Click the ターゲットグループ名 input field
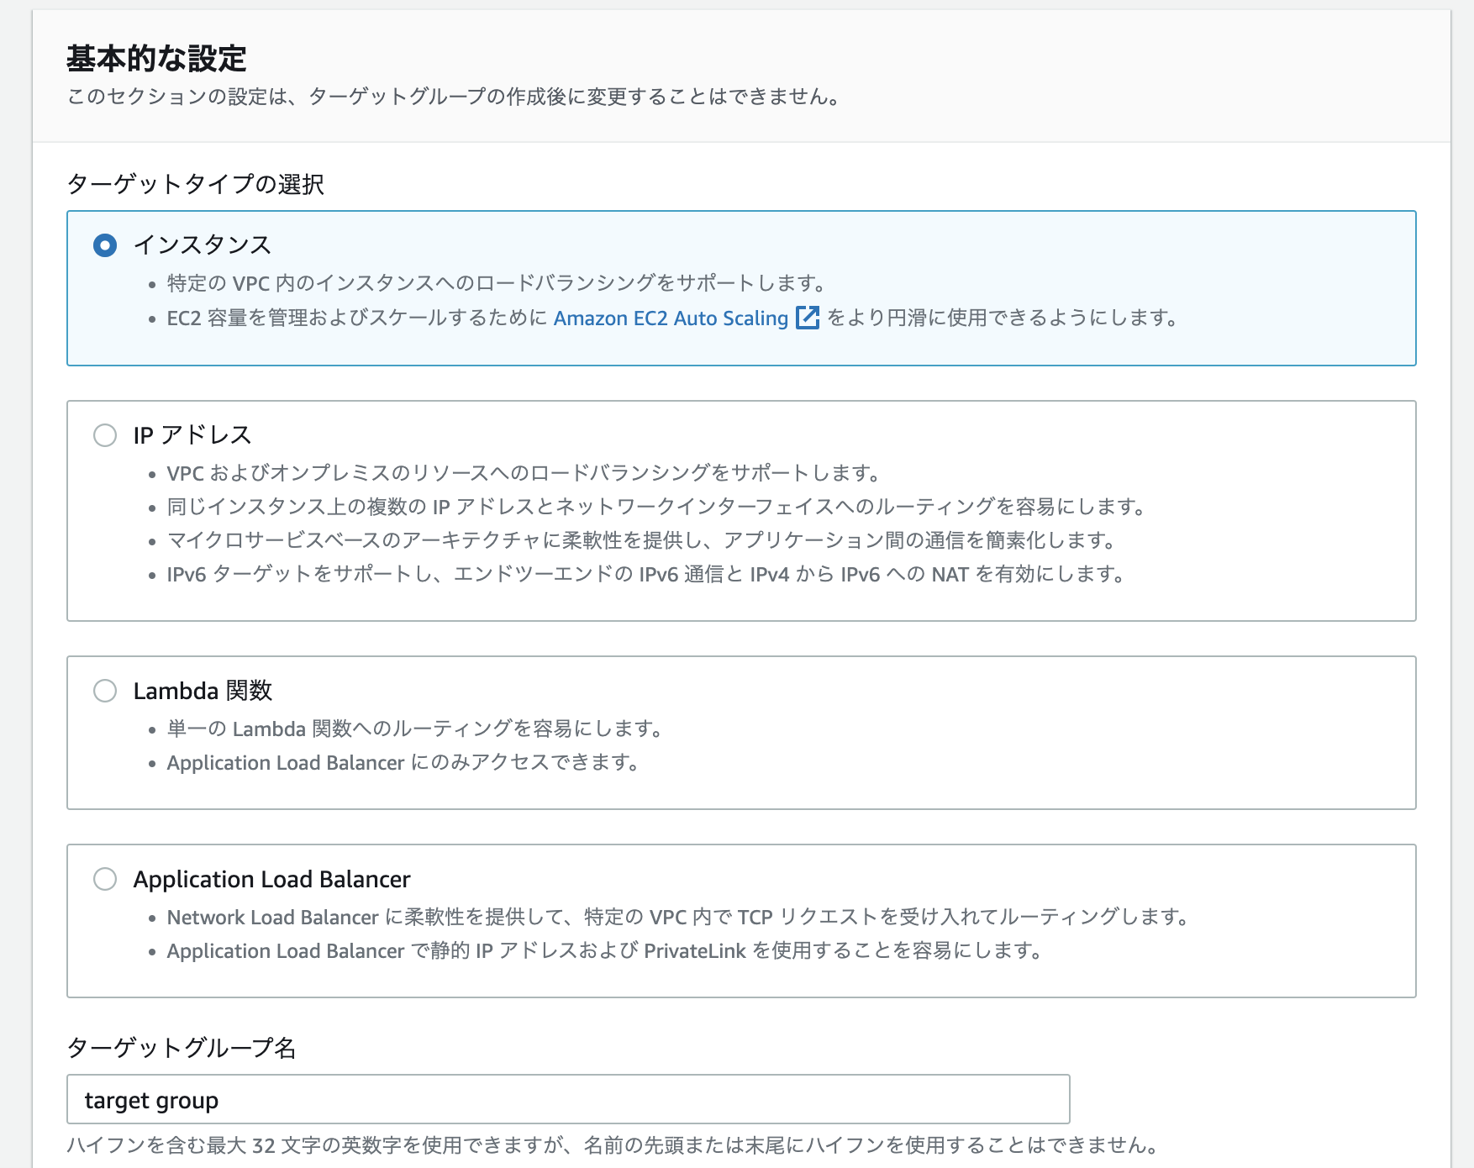The image size is (1474, 1168). coord(568,1099)
